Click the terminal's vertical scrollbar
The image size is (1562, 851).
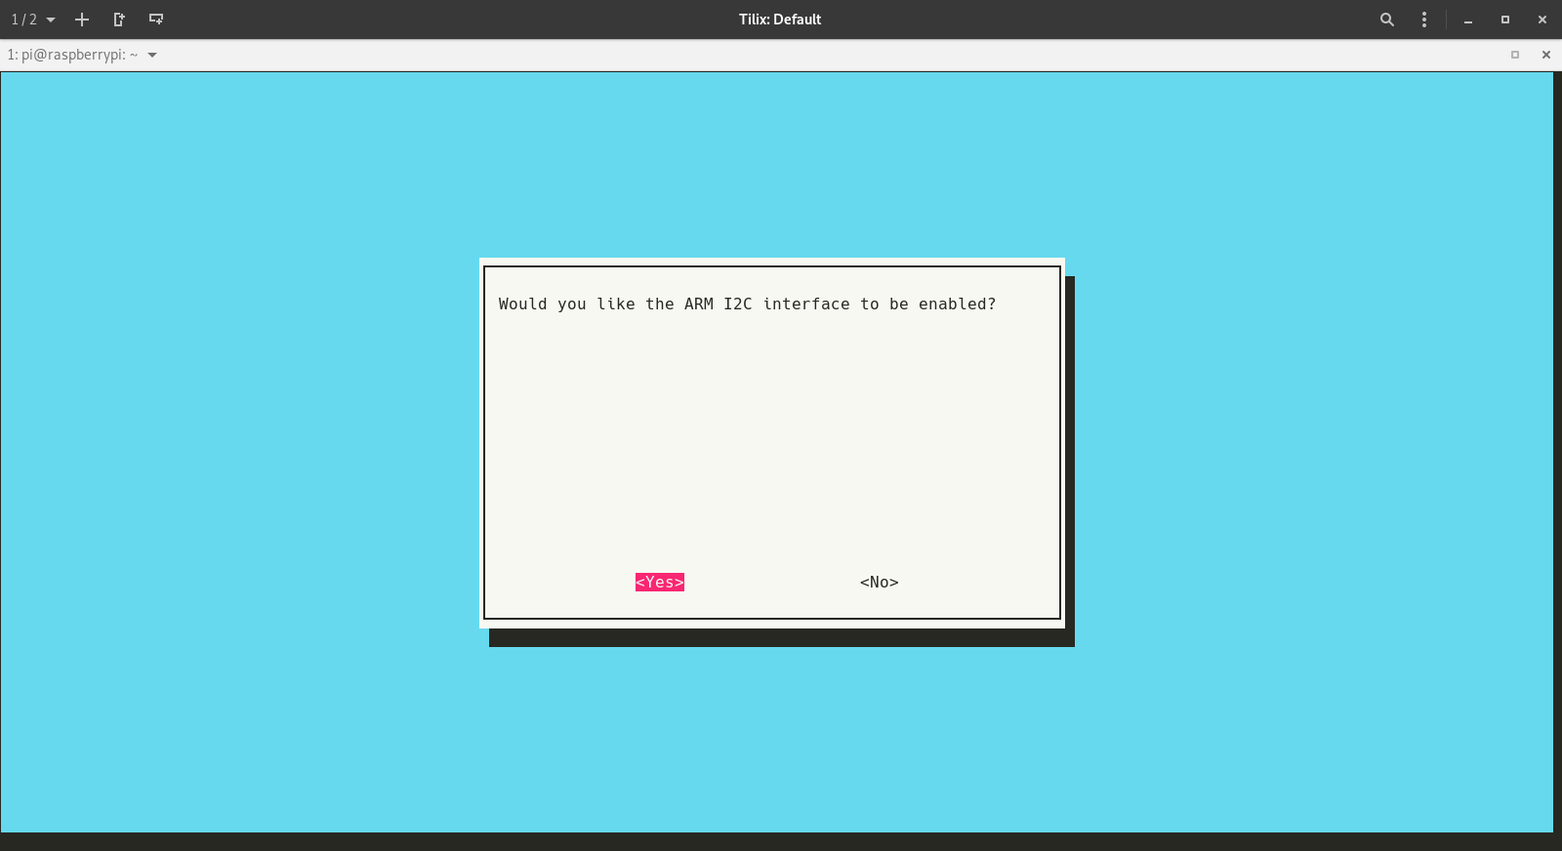(1557, 449)
